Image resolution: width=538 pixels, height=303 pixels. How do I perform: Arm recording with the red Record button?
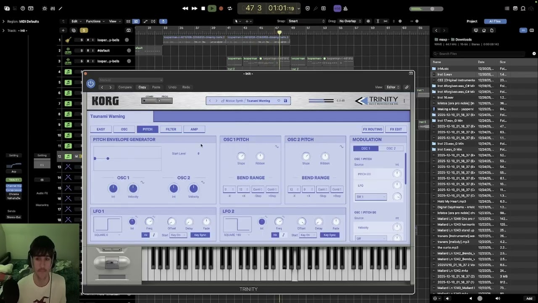(221, 8)
